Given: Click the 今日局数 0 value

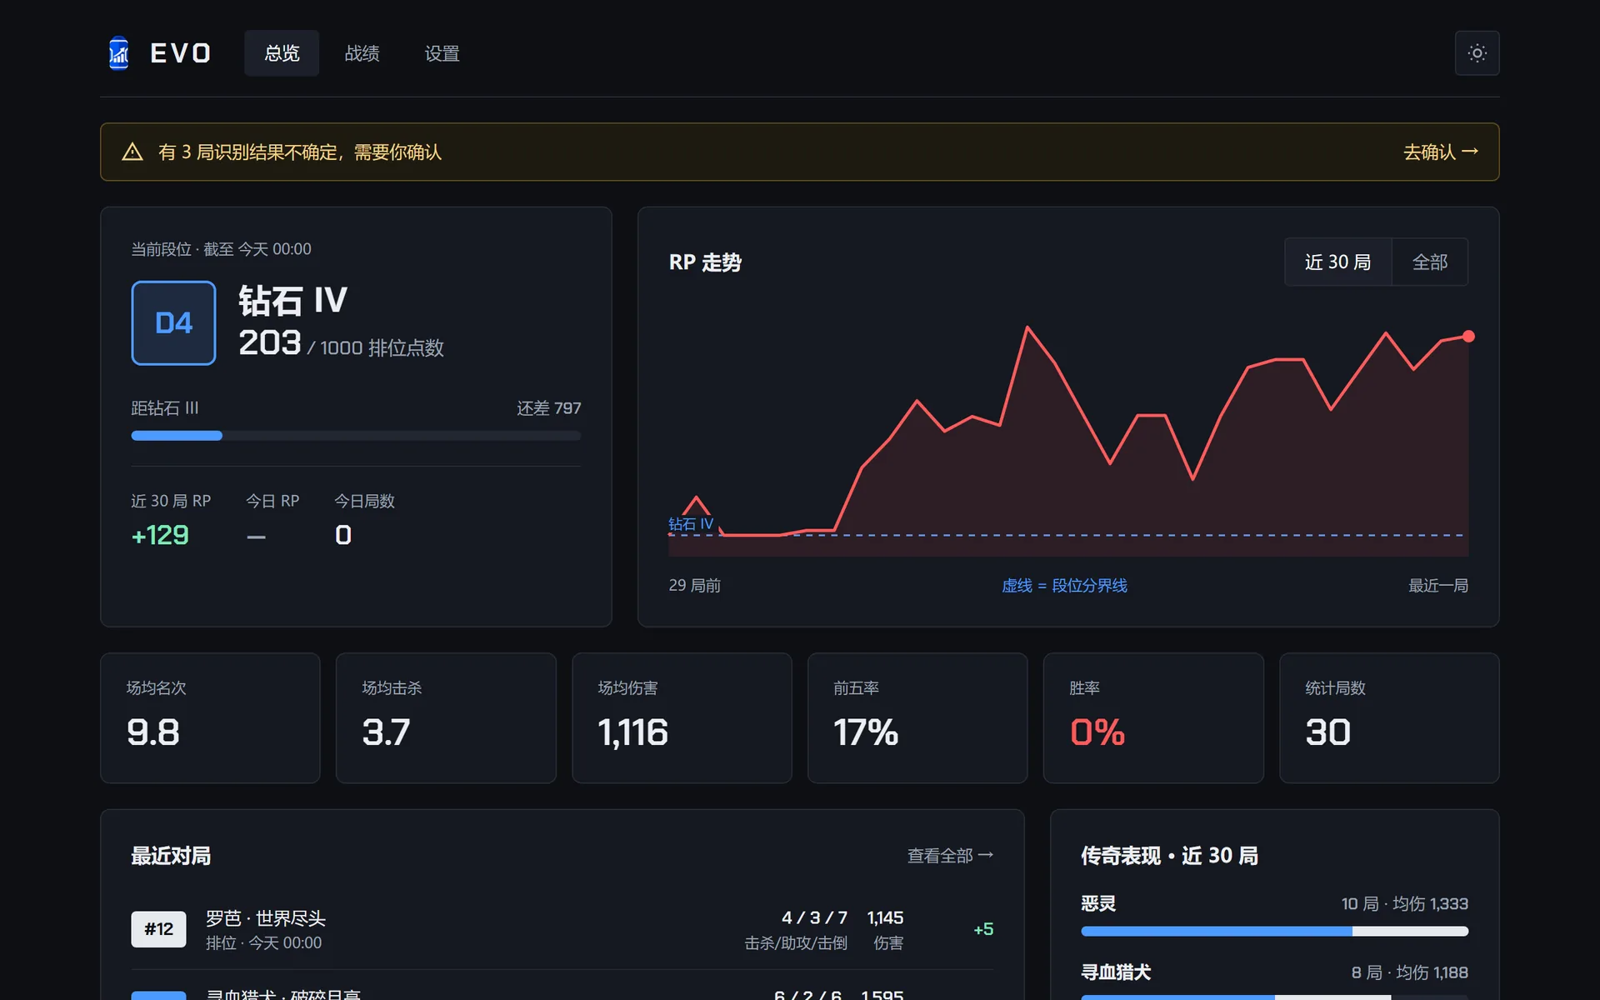Looking at the screenshot, I should tap(343, 535).
